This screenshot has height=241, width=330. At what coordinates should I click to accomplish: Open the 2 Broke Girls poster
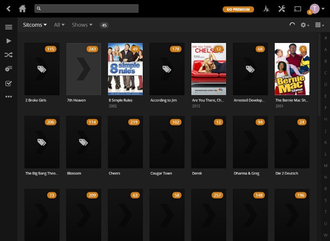click(42, 69)
